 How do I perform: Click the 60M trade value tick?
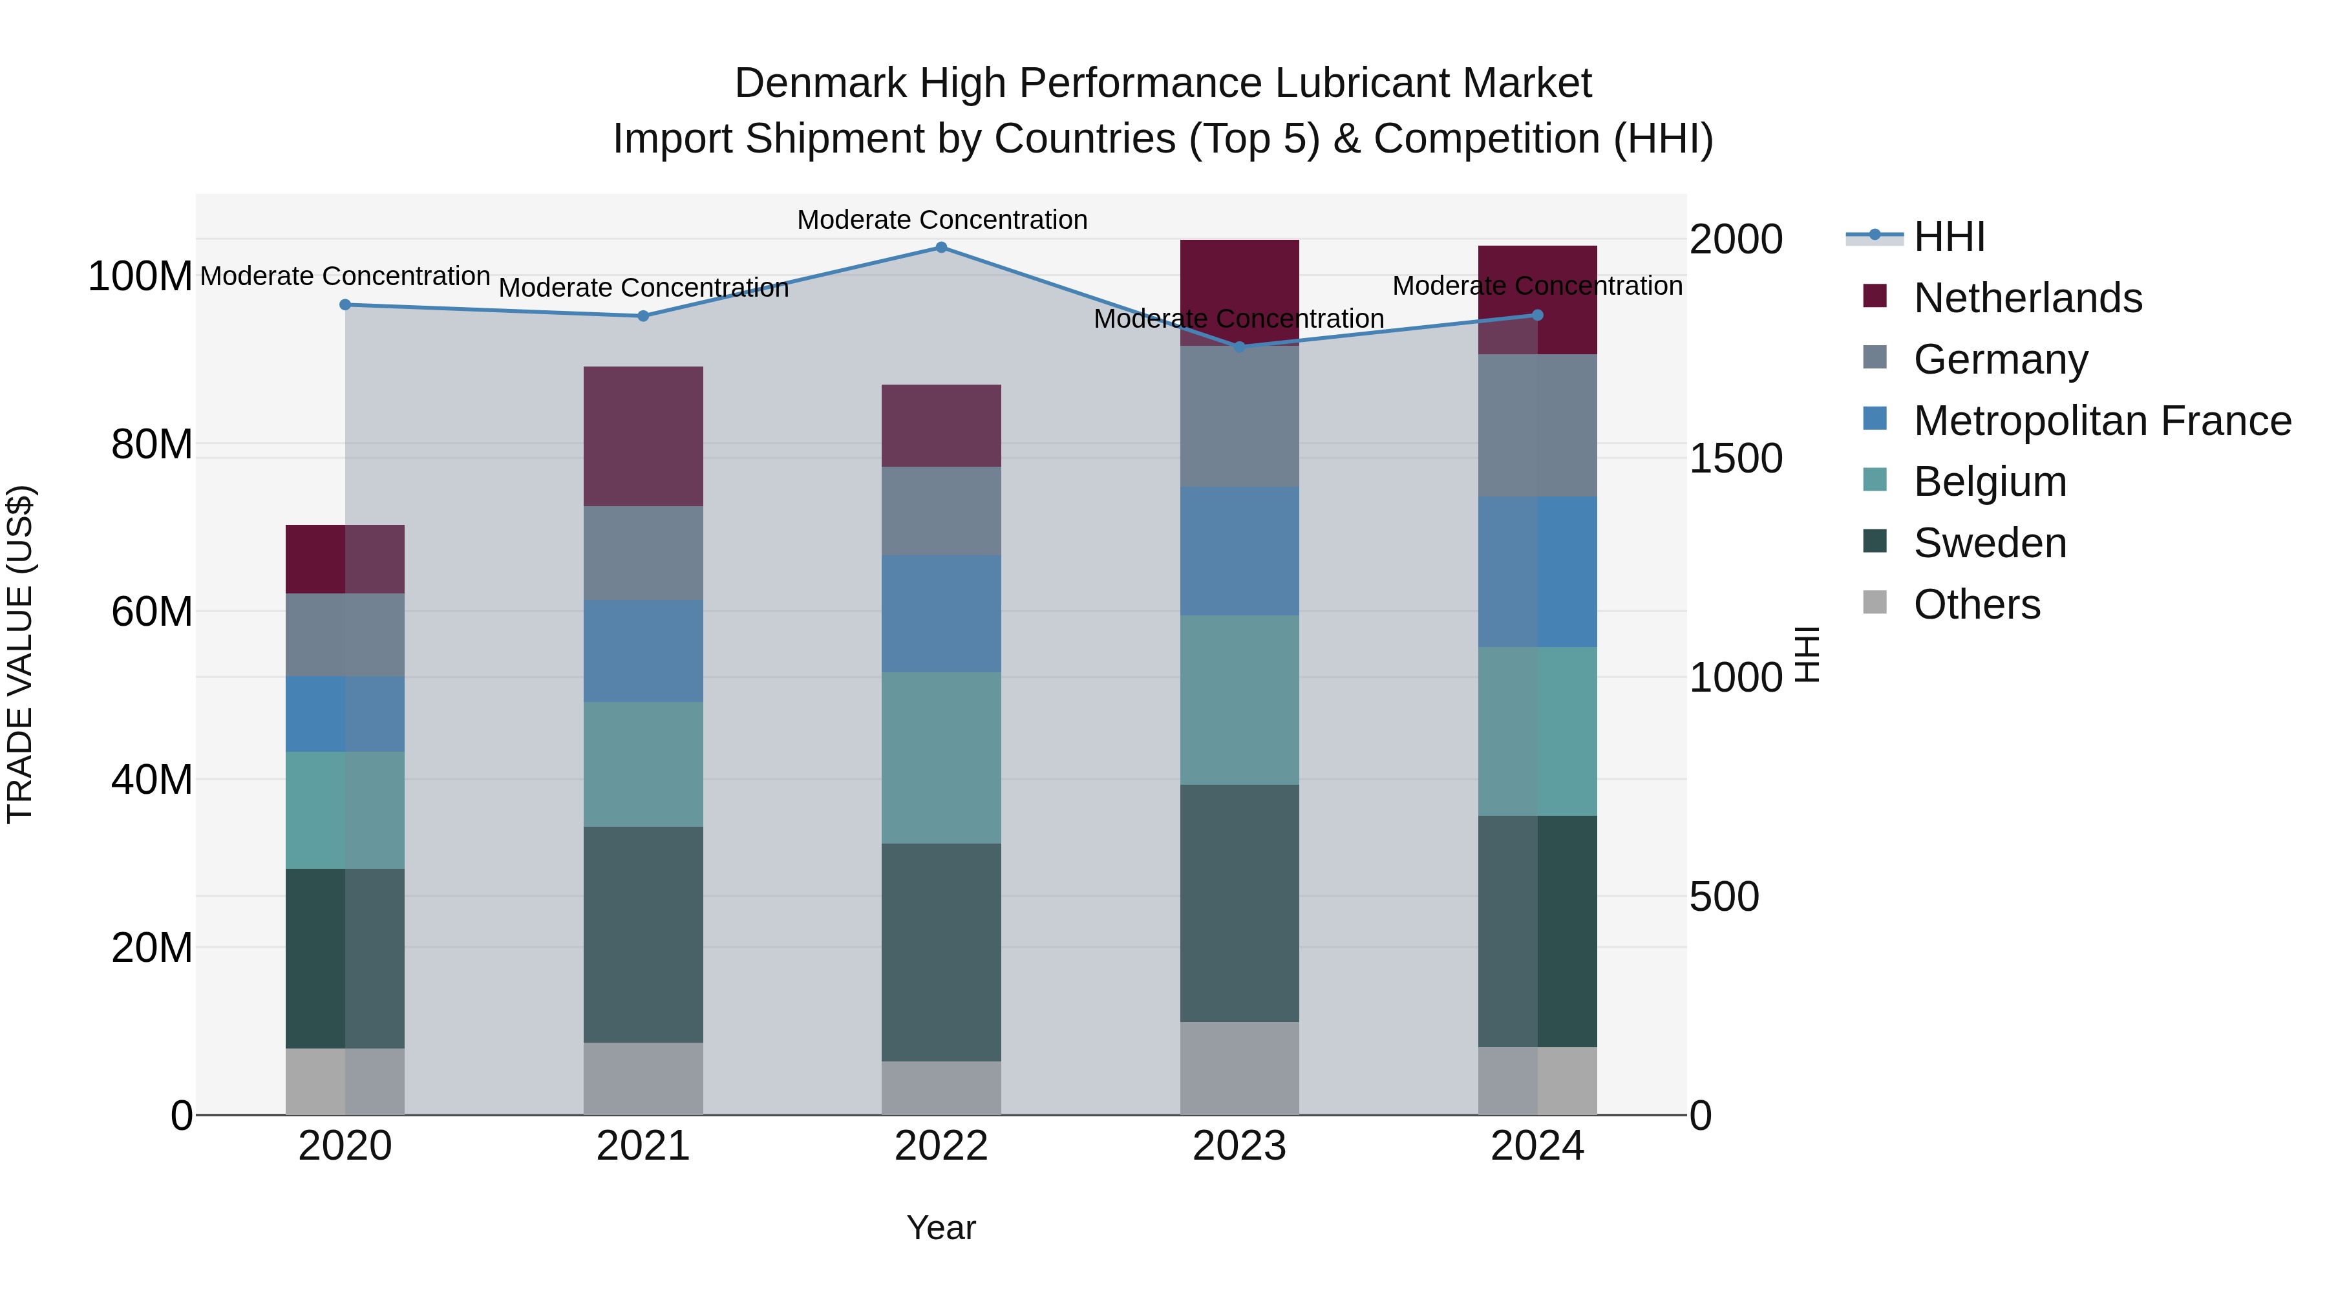click(152, 612)
